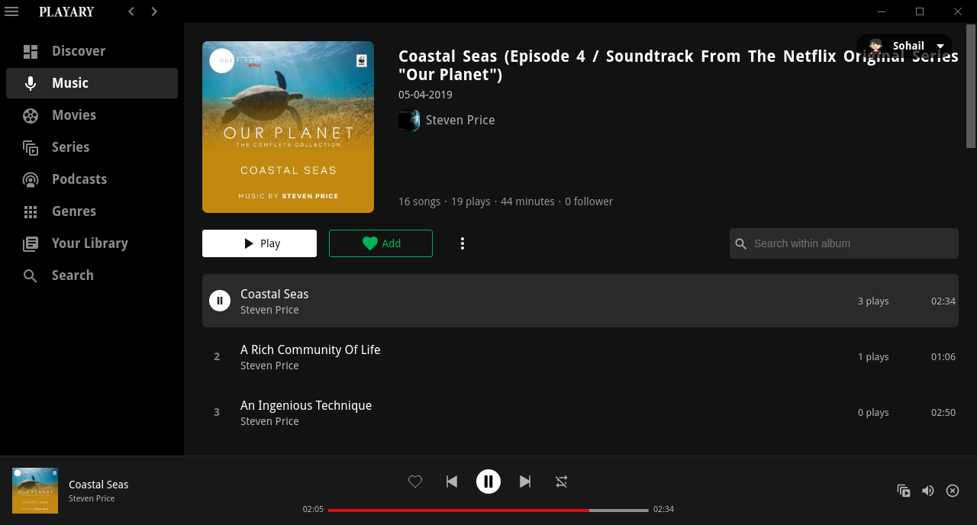Seek position on the playback progress bar
This screenshot has height=525, width=977.
click(x=488, y=509)
